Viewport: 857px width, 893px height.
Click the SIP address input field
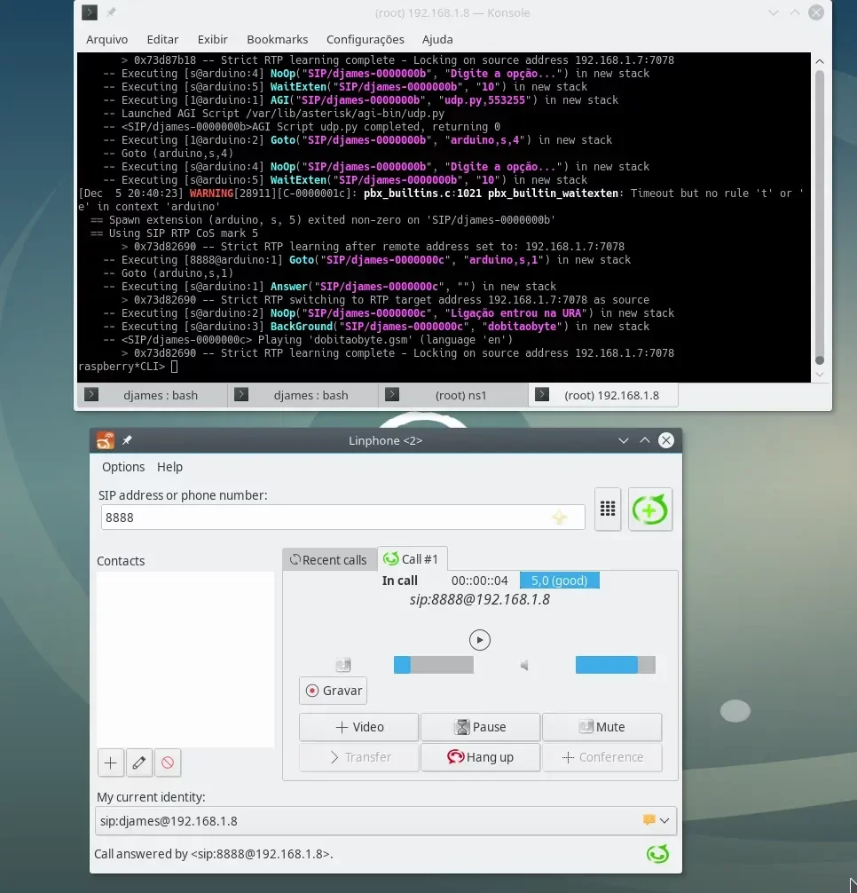(x=343, y=518)
